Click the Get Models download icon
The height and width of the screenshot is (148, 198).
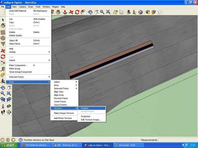click(x=148, y=12)
